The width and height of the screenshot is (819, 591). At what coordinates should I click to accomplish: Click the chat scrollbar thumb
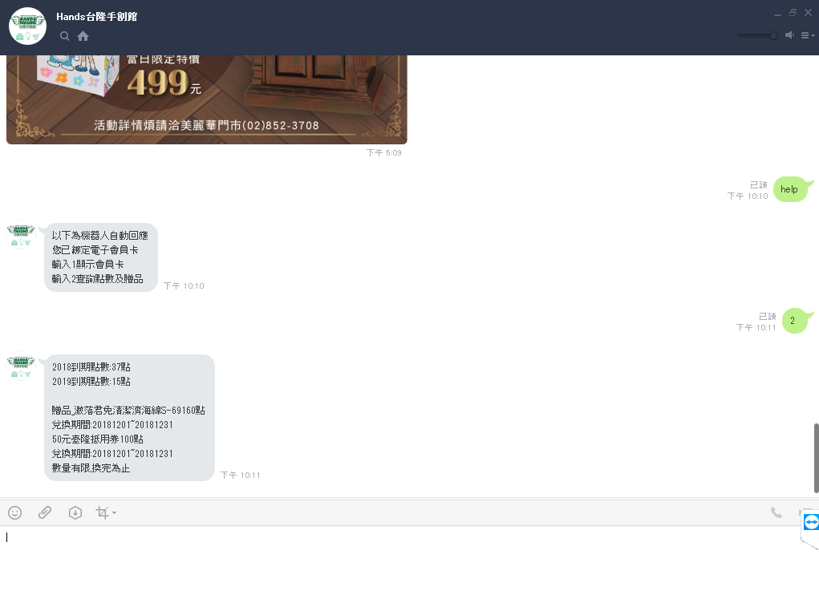tap(816, 459)
